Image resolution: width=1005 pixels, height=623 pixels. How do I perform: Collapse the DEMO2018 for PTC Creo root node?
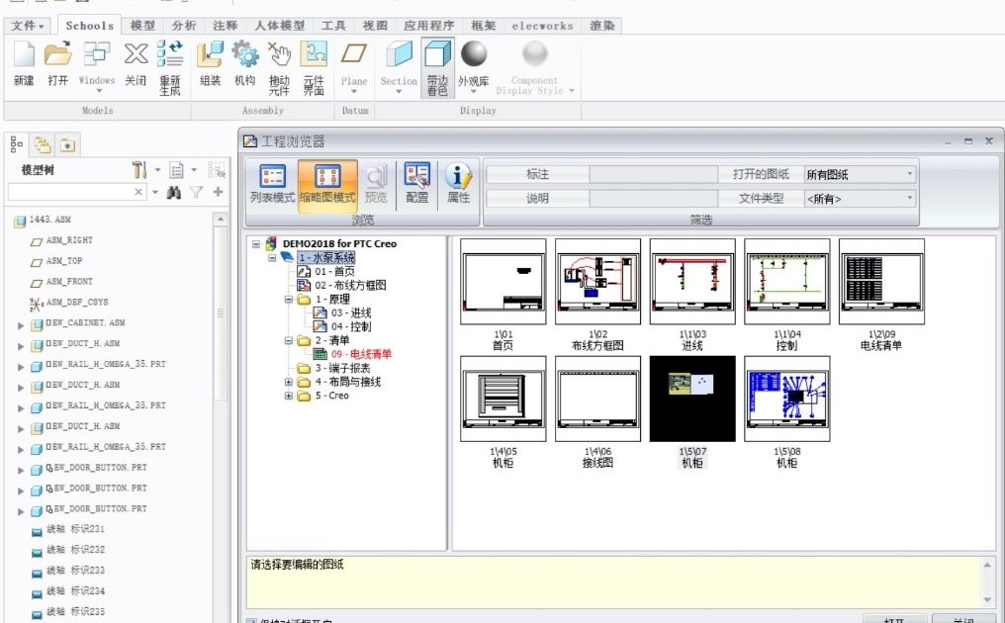(256, 243)
